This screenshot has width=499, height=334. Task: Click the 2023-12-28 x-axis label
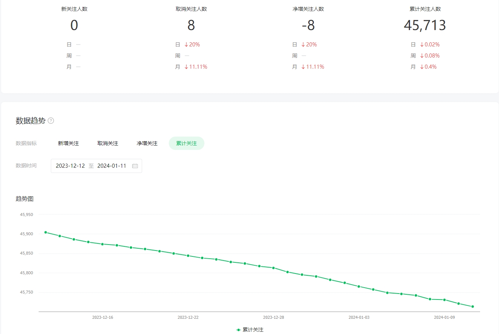273,317
